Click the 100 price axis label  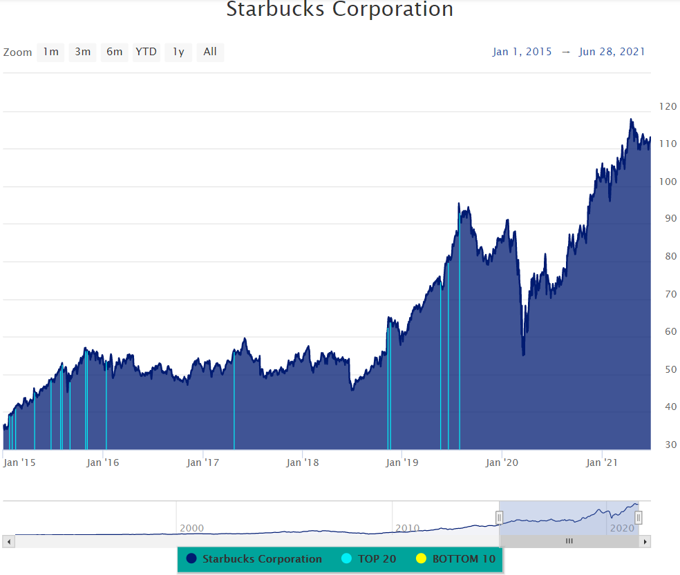click(668, 182)
